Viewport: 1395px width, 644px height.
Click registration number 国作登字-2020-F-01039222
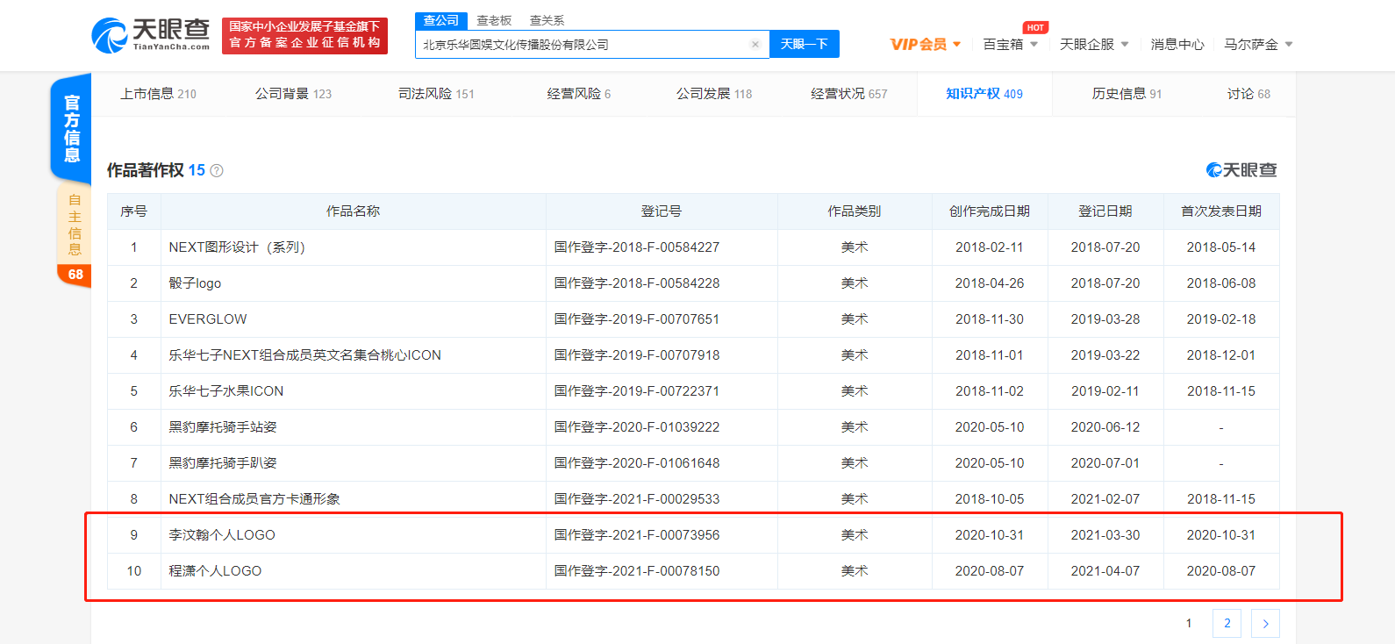point(637,427)
